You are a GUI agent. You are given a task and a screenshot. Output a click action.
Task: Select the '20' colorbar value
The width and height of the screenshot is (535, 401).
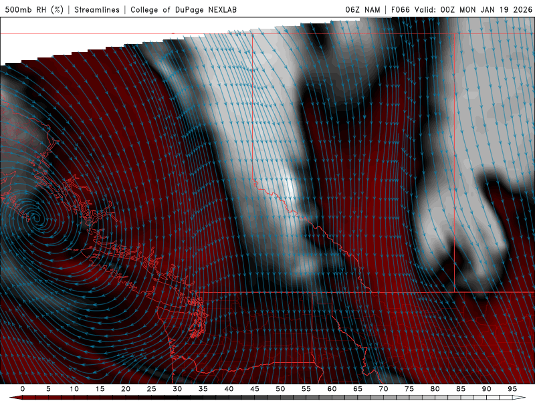tap(126, 389)
